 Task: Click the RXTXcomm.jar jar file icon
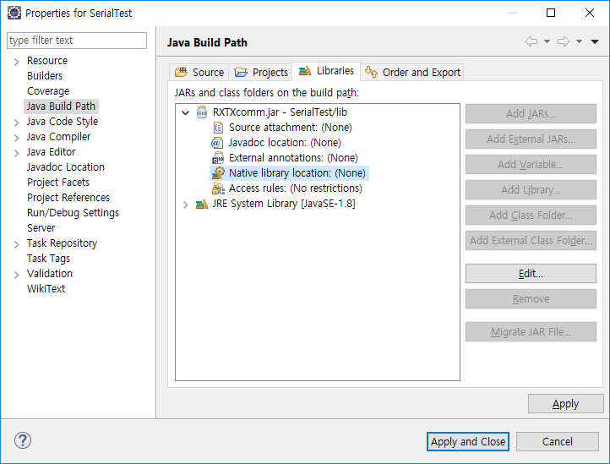pyautogui.click(x=202, y=112)
